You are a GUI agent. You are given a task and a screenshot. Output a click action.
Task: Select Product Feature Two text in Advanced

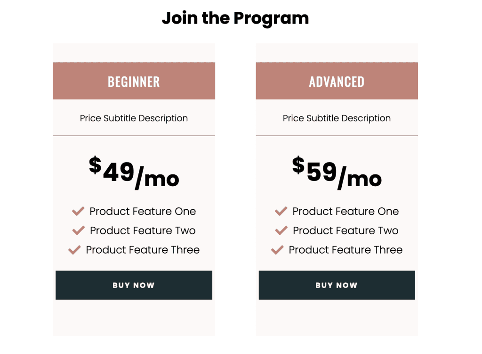coord(345,231)
